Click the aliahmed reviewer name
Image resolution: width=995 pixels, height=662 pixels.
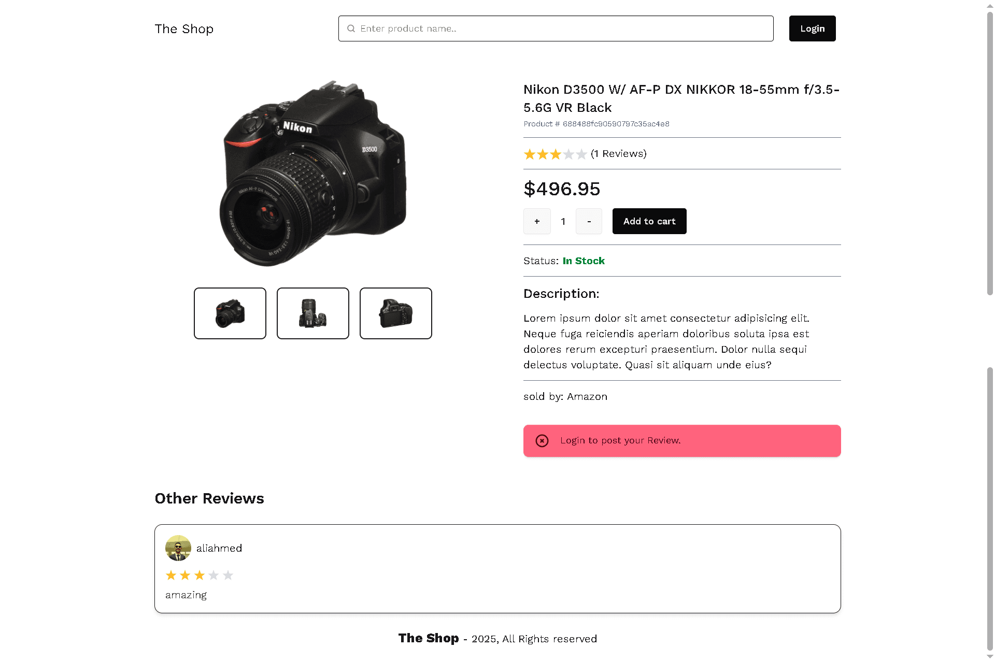(219, 548)
